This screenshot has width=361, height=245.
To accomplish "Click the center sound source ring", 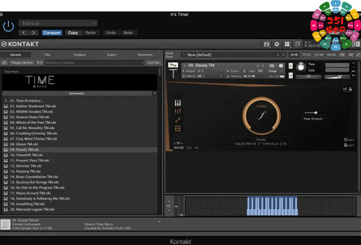I will [261, 115].
